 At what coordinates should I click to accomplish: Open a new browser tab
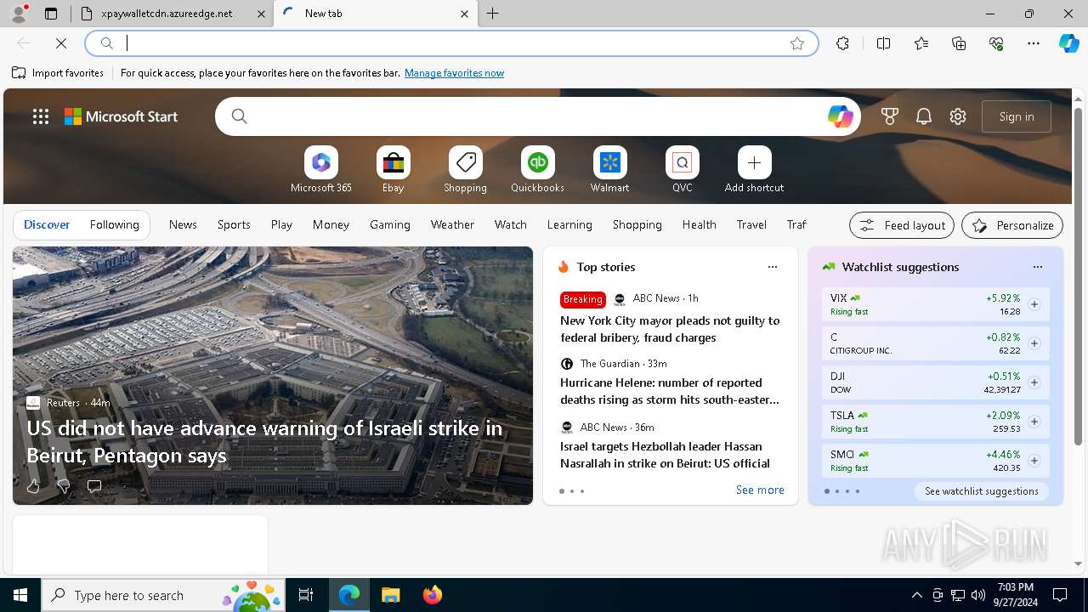(x=492, y=14)
